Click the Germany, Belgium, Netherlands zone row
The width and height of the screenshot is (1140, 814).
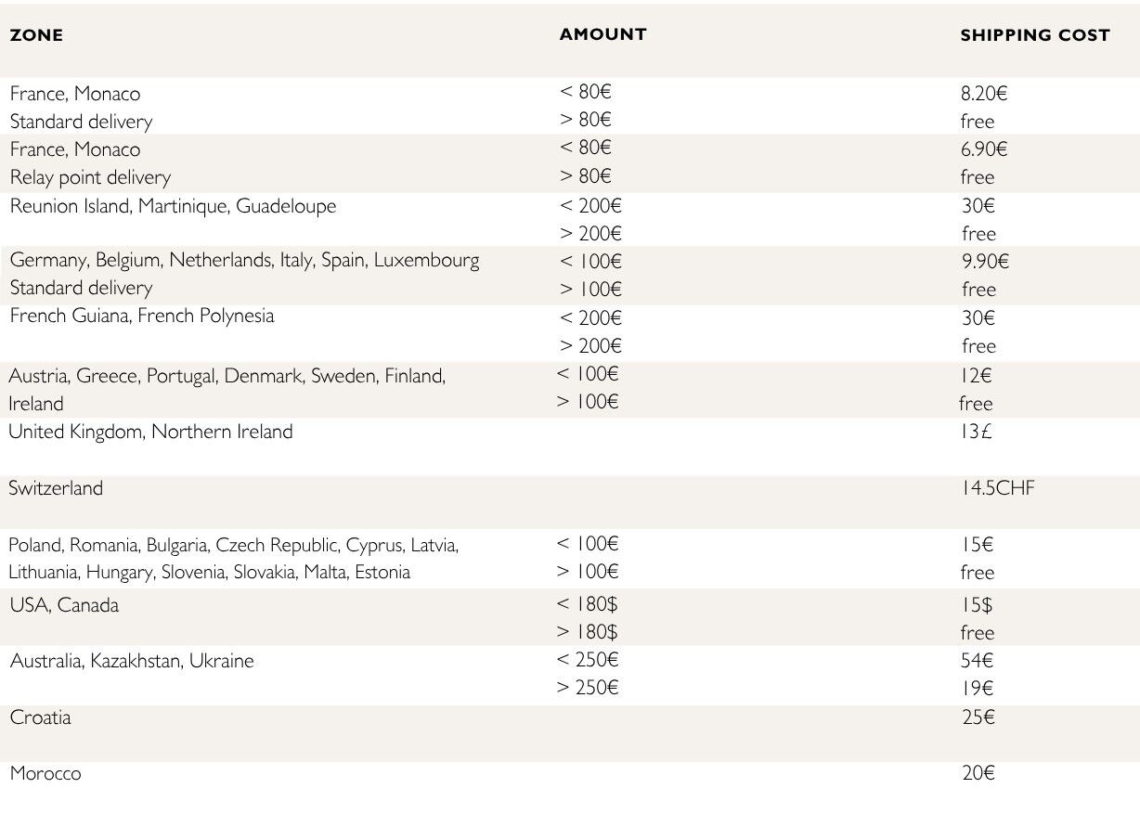tap(244, 260)
